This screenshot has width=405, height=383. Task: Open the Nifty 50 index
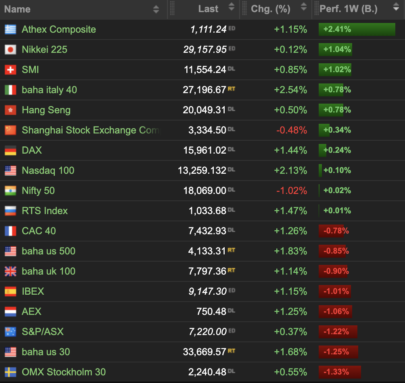tap(38, 191)
